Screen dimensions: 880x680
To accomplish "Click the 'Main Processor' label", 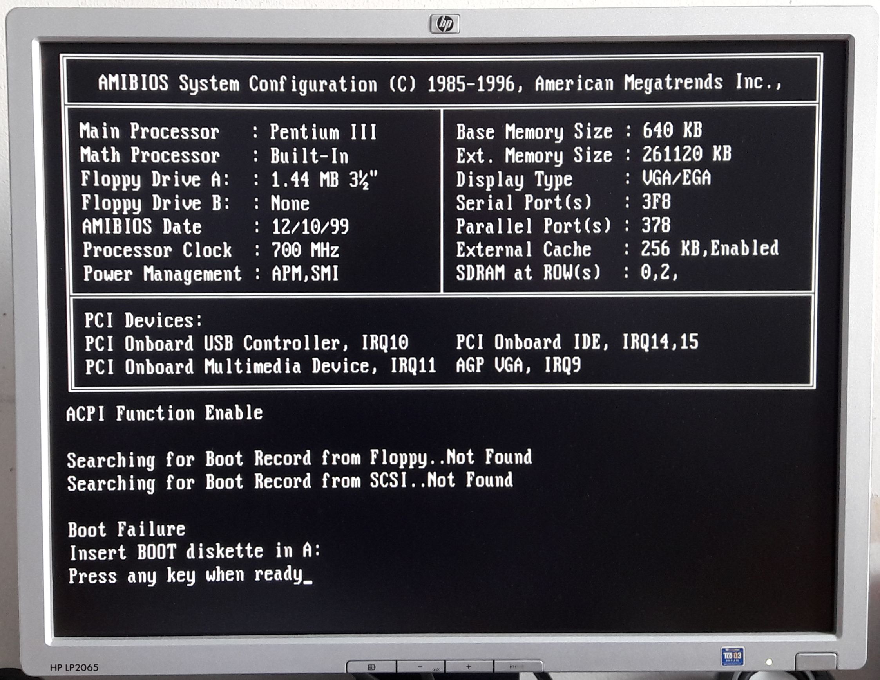I will [x=150, y=131].
